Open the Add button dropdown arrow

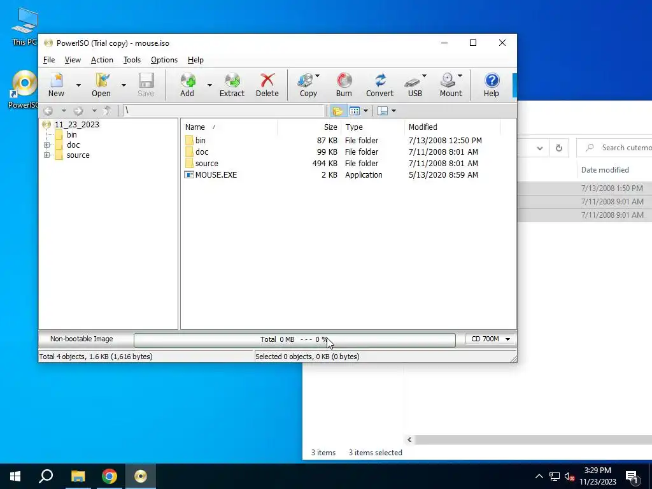[x=209, y=85]
